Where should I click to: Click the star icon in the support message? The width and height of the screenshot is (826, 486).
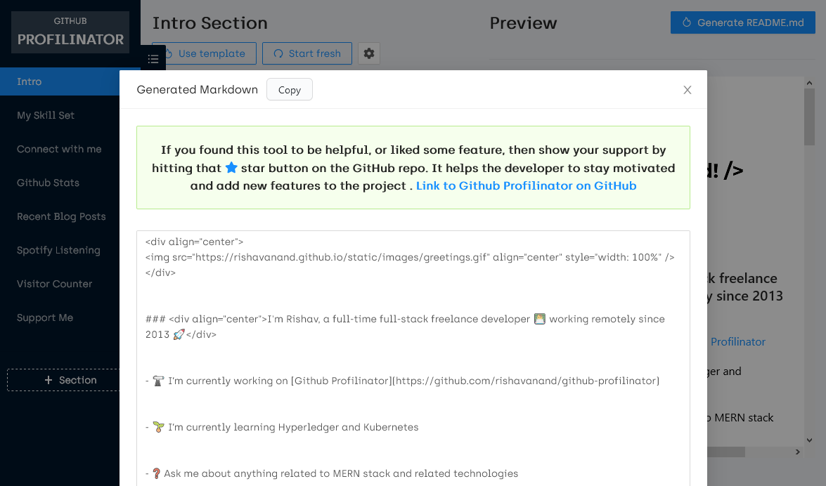pyautogui.click(x=231, y=167)
